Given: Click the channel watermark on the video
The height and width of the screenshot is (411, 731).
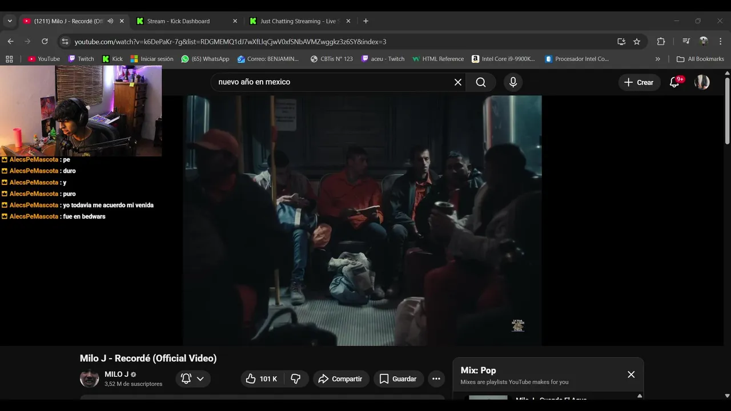Looking at the screenshot, I should coord(517,325).
